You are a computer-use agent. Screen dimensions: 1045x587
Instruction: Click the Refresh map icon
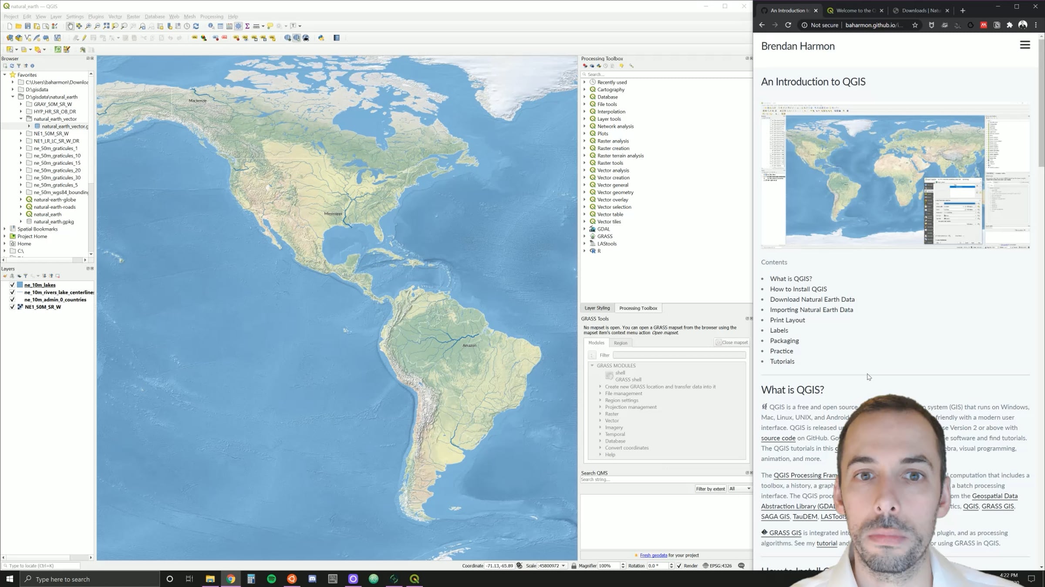(196, 26)
